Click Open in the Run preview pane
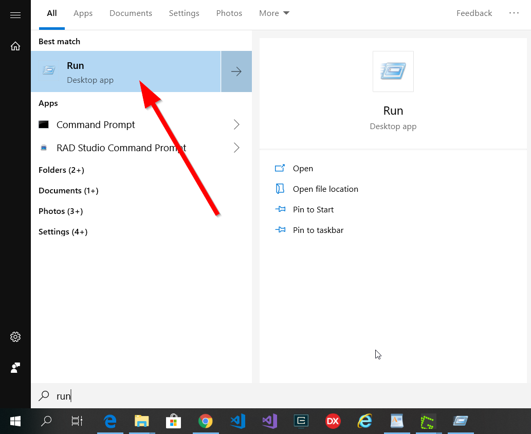This screenshot has width=531, height=434. [x=303, y=169]
